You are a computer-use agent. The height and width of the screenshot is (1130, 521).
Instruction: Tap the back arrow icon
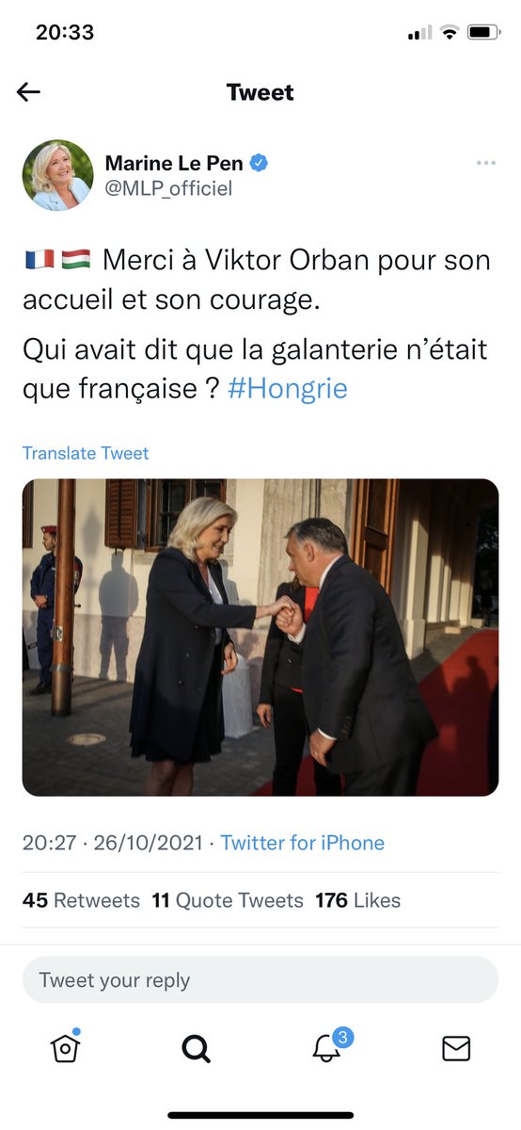tap(28, 91)
